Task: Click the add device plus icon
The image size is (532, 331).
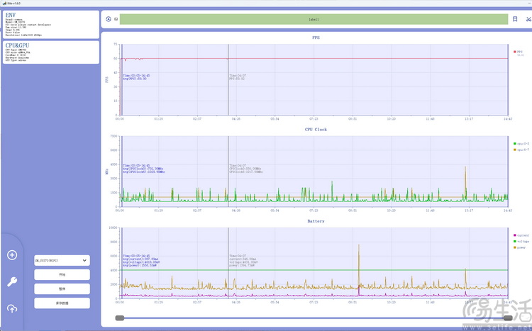Action: (12, 255)
